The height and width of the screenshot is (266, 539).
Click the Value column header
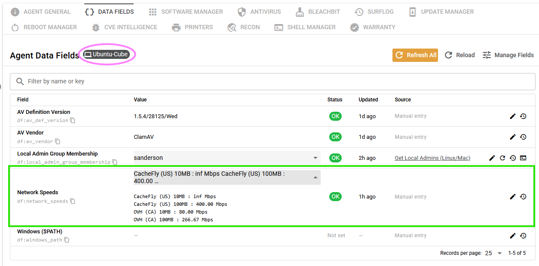140,100
